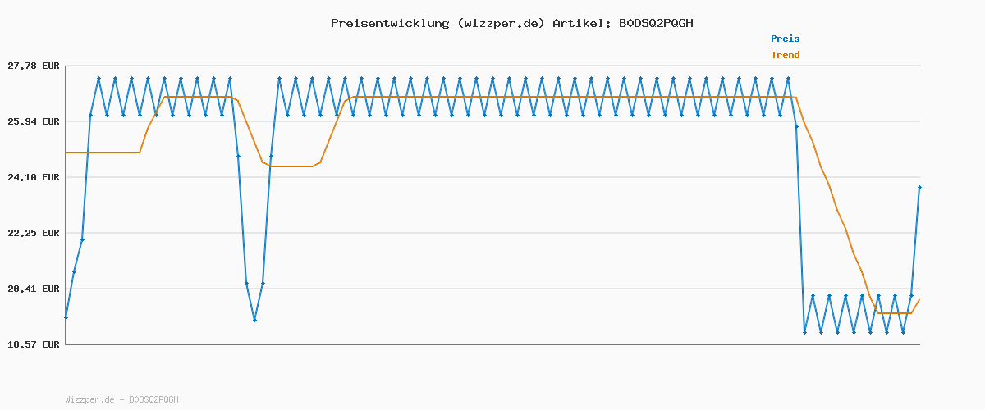Click the lowest blue point of the first dip

coord(254,320)
